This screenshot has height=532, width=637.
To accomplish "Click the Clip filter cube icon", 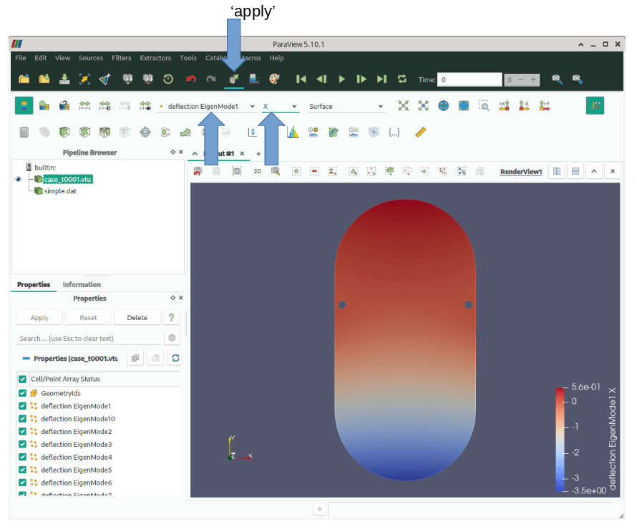I will (64, 132).
